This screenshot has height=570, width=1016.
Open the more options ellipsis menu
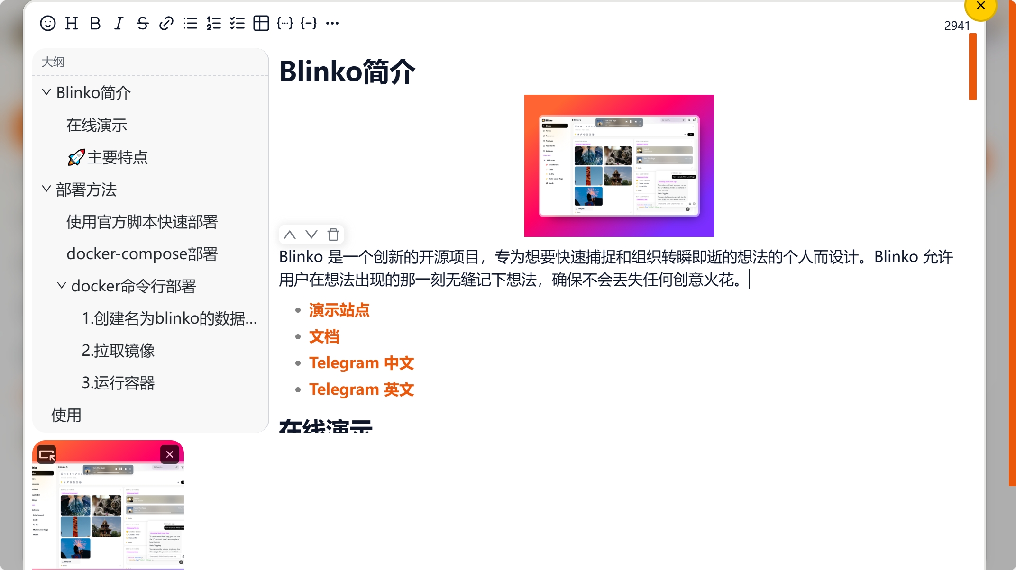coord(332,23)
